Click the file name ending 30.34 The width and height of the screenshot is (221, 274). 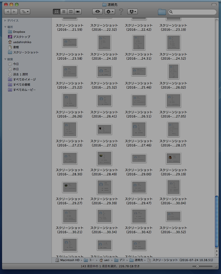pyautogui.click(x=104, y=230)
